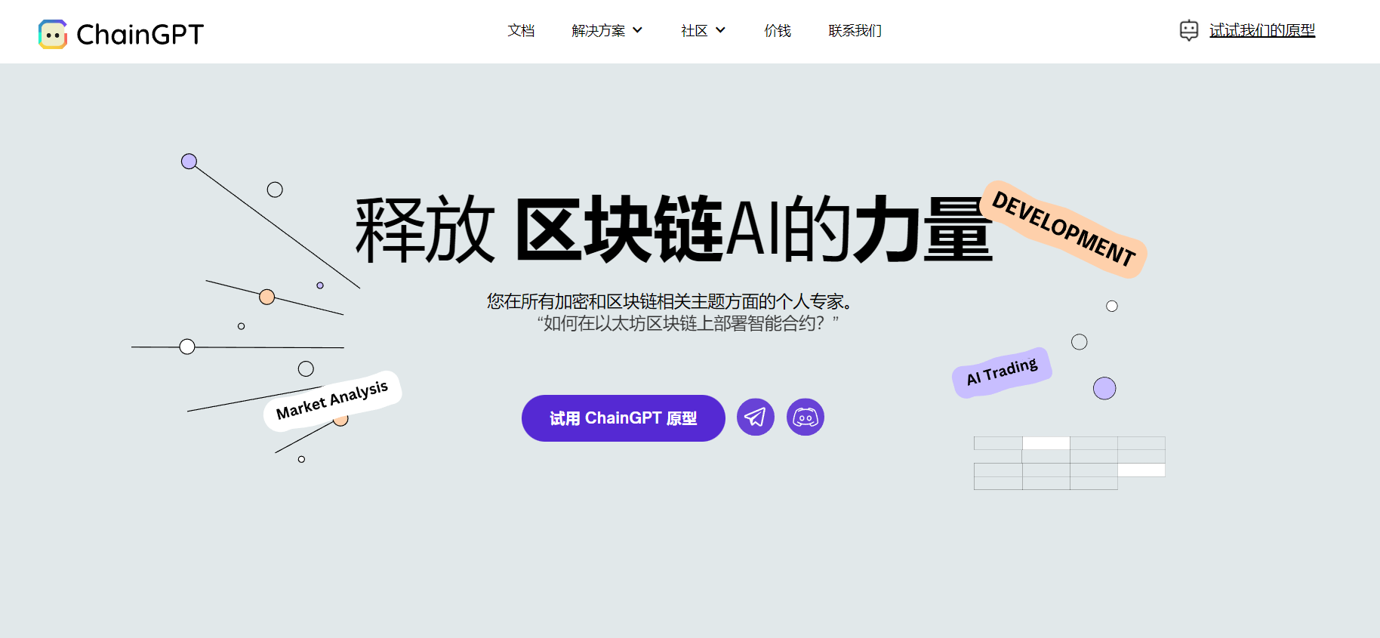Select 联系我们 in the navigation
This screenshot has height=638, width=1380.
point(855,30)
